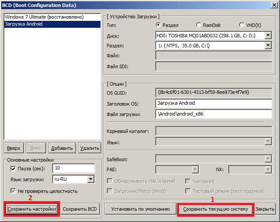The width and height of the screenshot is (280, 222).
Task: Click the Файл загрузки path field
Action: coord(213,114)
